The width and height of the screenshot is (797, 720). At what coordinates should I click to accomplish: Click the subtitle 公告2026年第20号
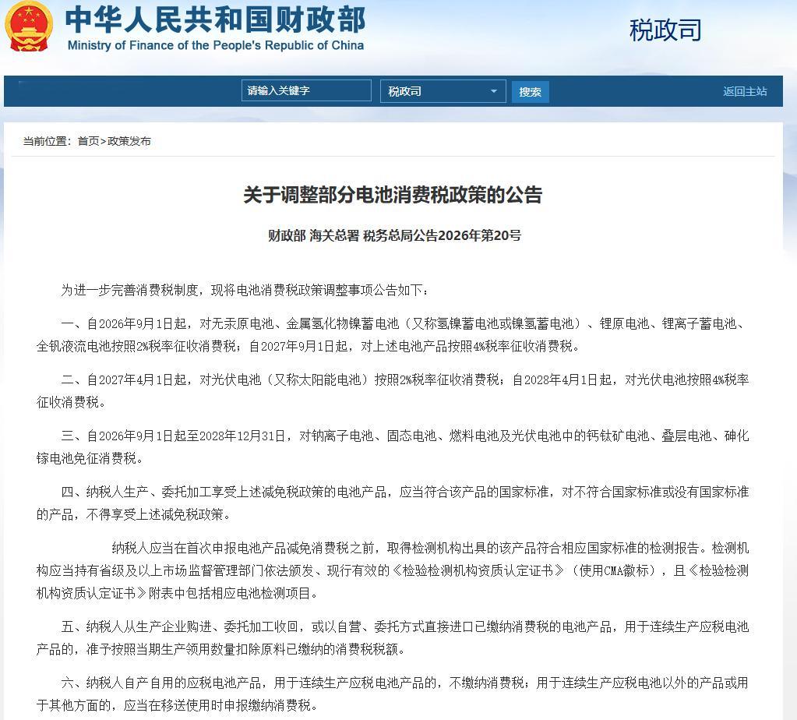(467, 235)
